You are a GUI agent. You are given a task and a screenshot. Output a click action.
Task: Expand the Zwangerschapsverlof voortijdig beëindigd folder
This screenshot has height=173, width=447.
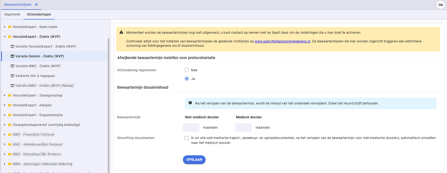pyautogui.click(x=5, y=125)
